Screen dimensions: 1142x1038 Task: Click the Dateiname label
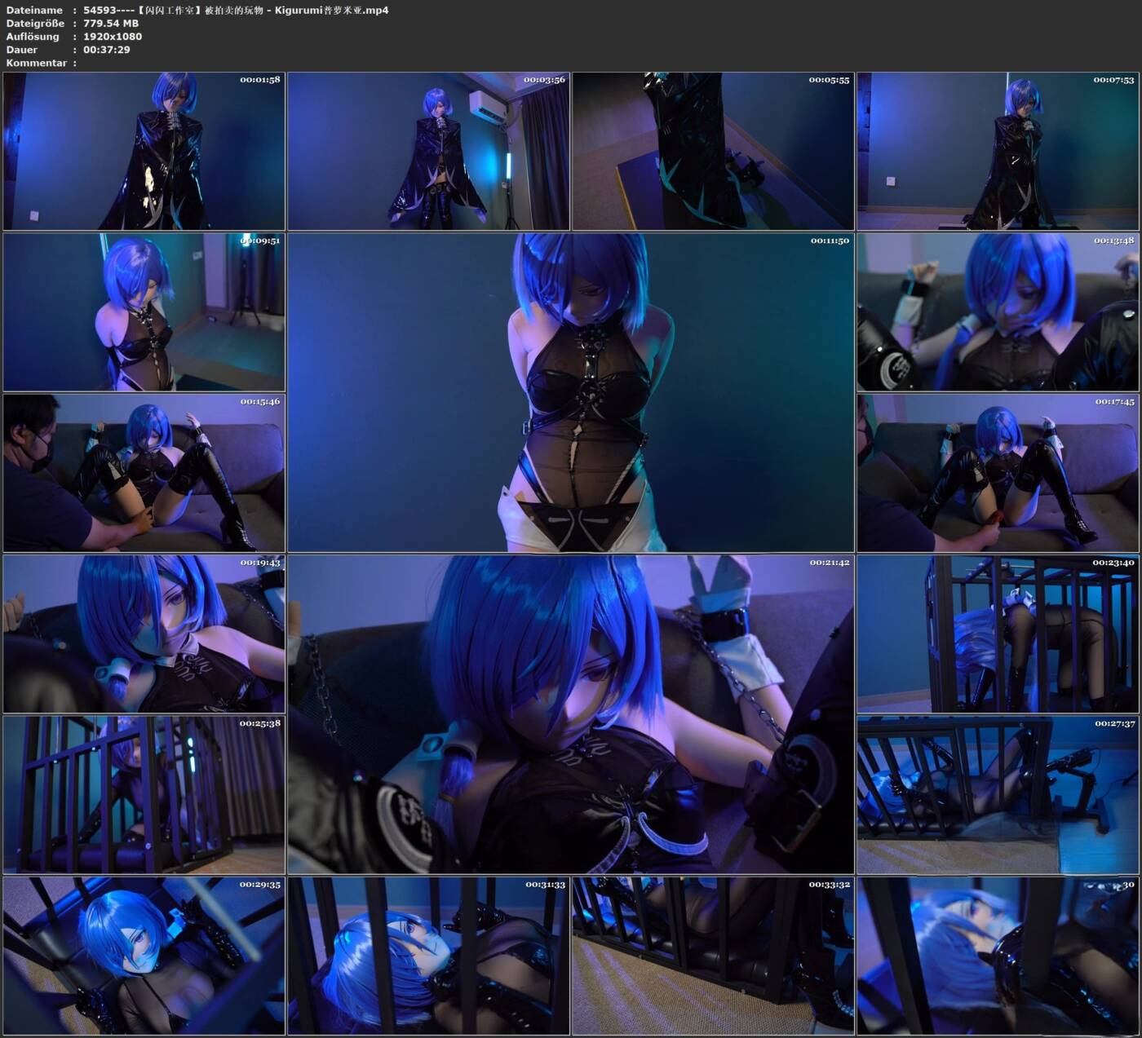click(34, 11)
